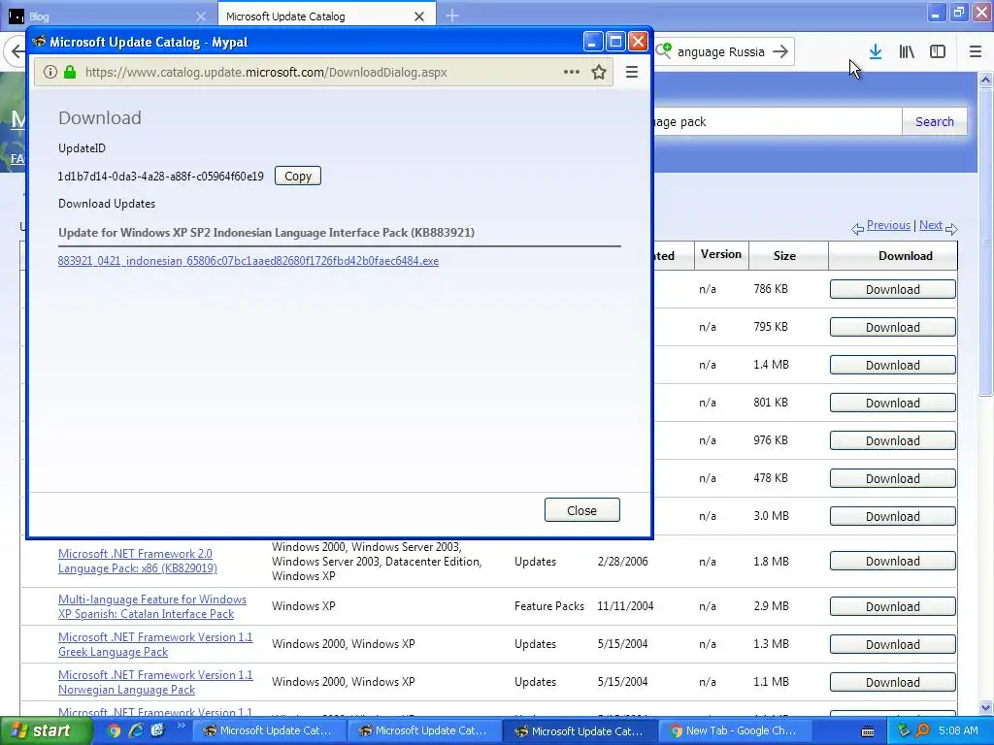Download the Catalan Interface Pack row
This screenshot has width=994, height=745.
click(893, 607)
